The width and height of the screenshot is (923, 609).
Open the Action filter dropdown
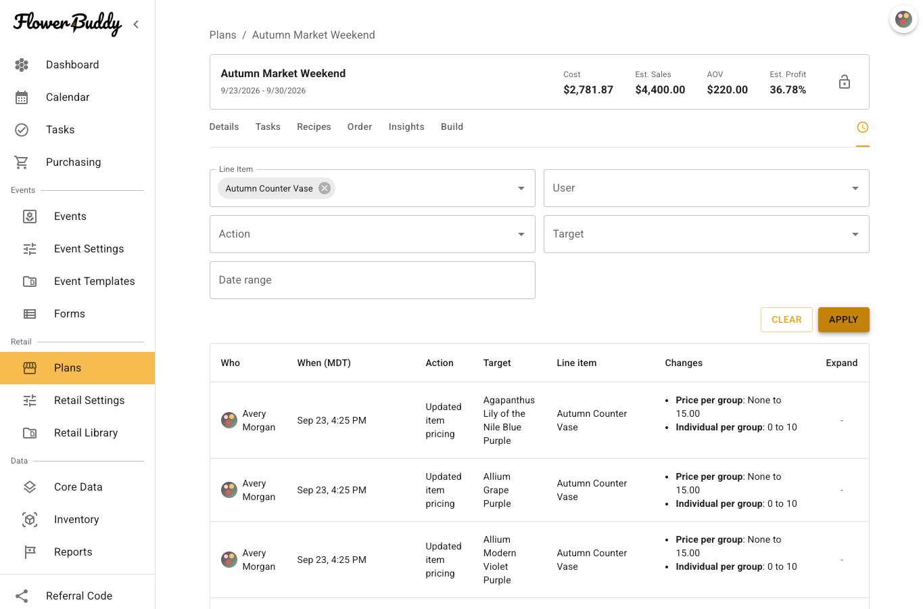[373, 234]
